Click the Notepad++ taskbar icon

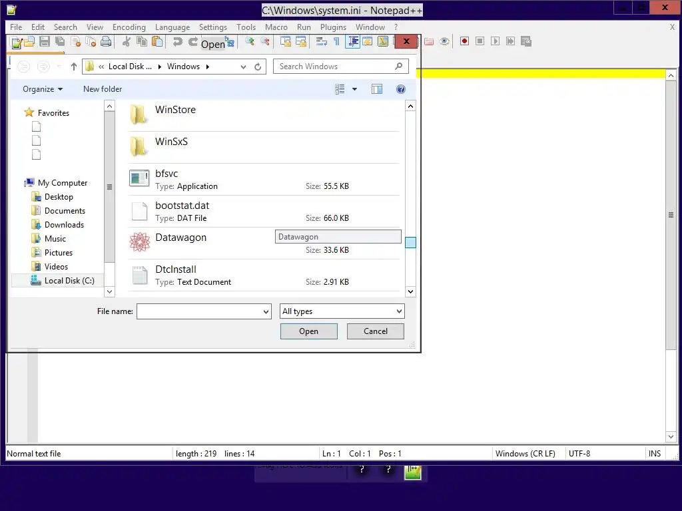pyautogui.click(x=413, y=472)
